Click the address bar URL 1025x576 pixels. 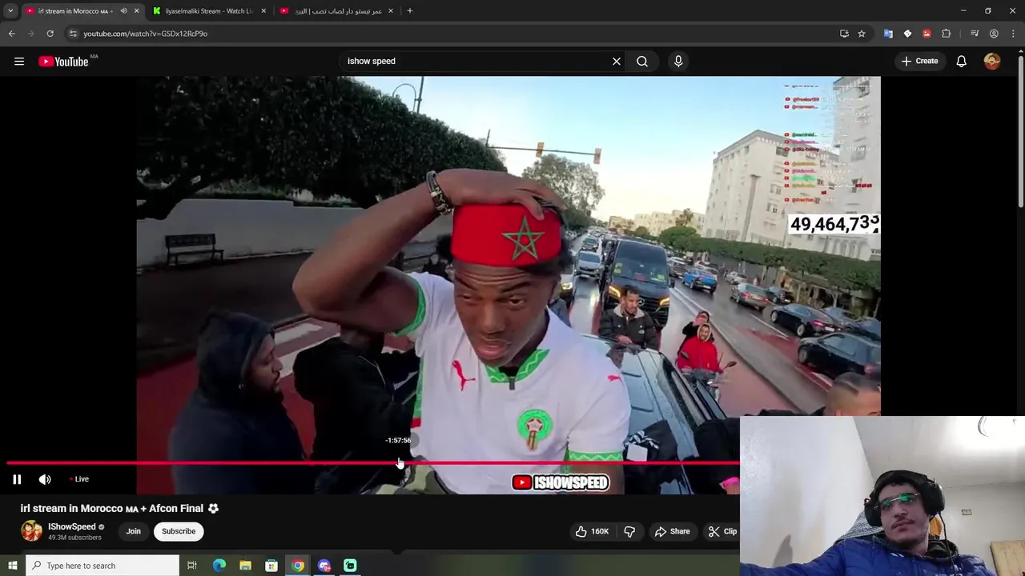146,34
